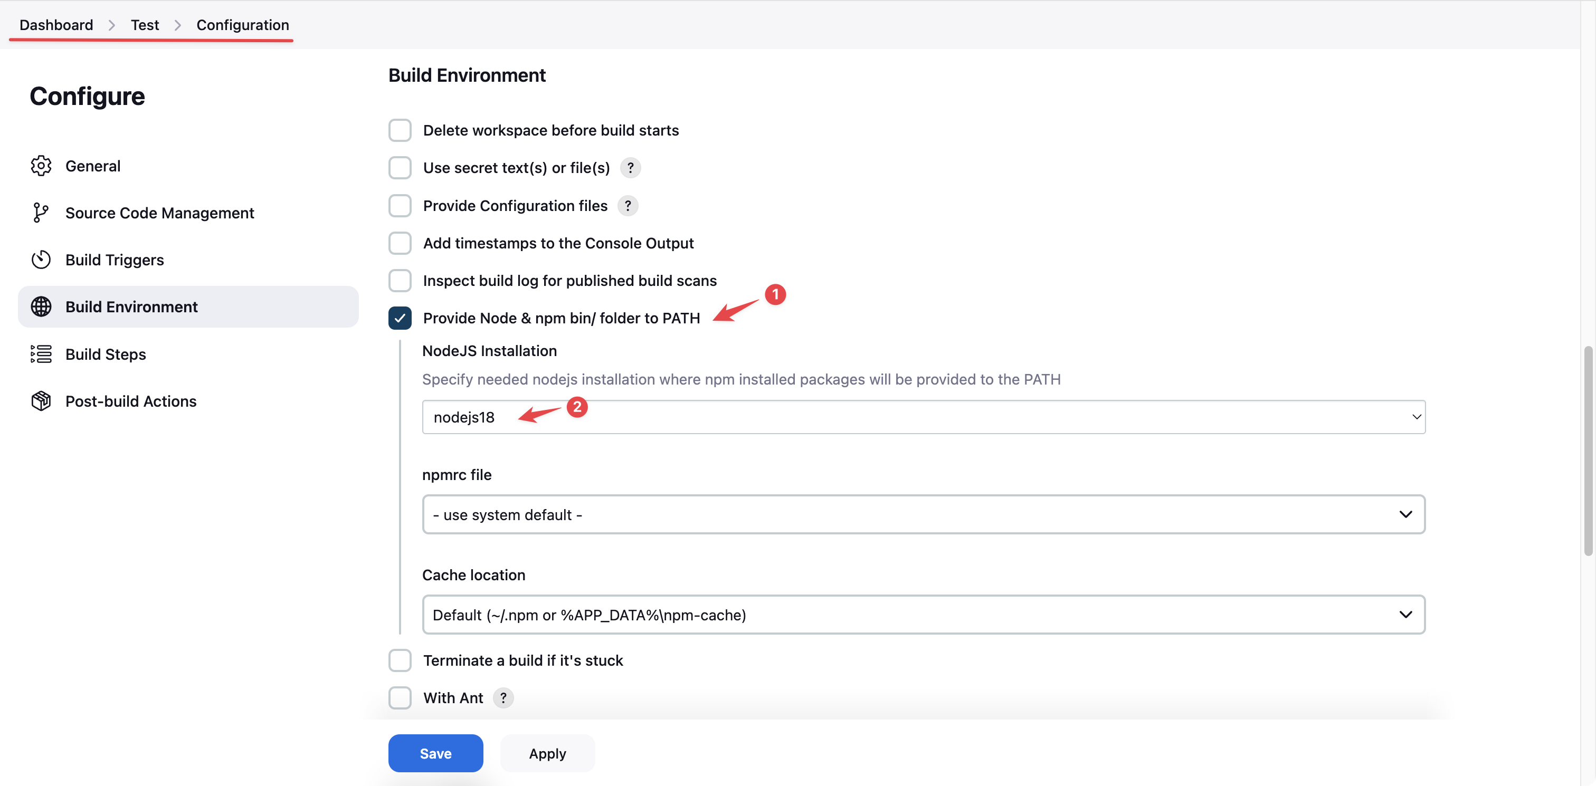Image resolution: width=1596 pixels, height=786 pixels.
Task: Click the Build Environment globe icon
Action: (x=41, y=306)
